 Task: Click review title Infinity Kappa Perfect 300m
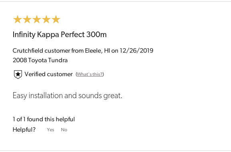(60, 35)
